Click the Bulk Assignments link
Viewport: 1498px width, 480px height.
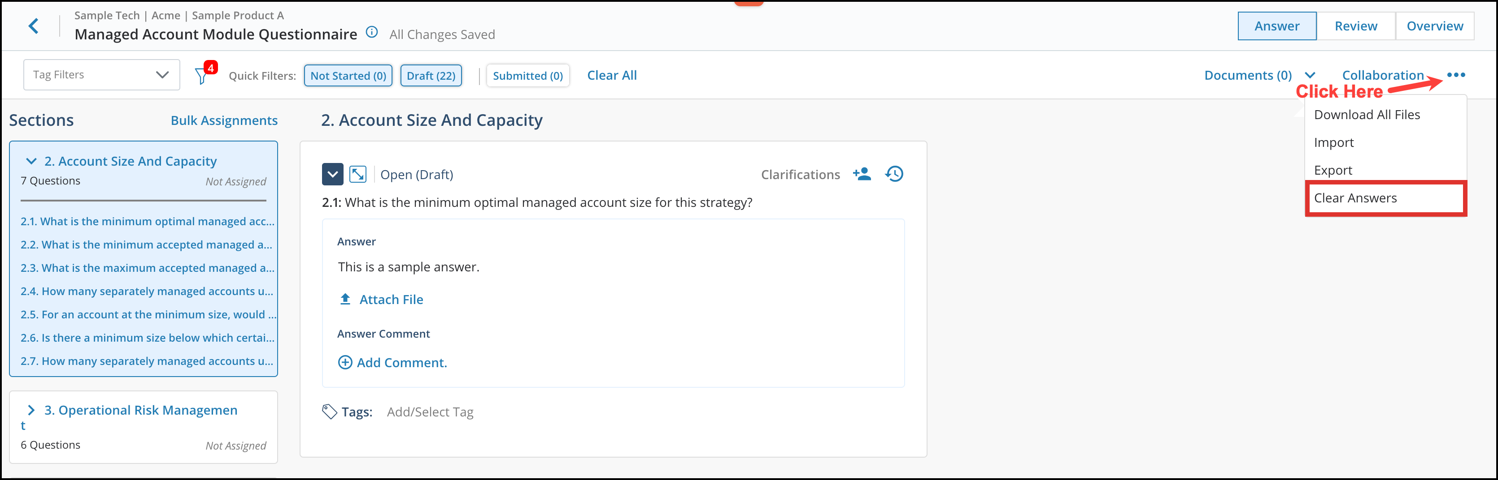tap(224, 120)
